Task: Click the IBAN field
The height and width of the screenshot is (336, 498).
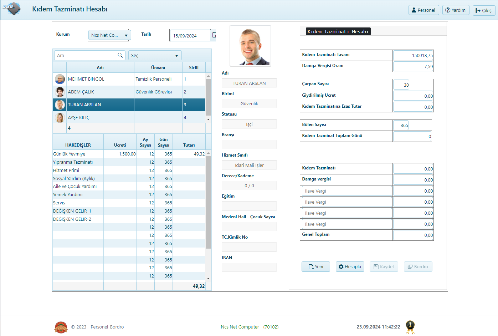Action: (249, 267)
